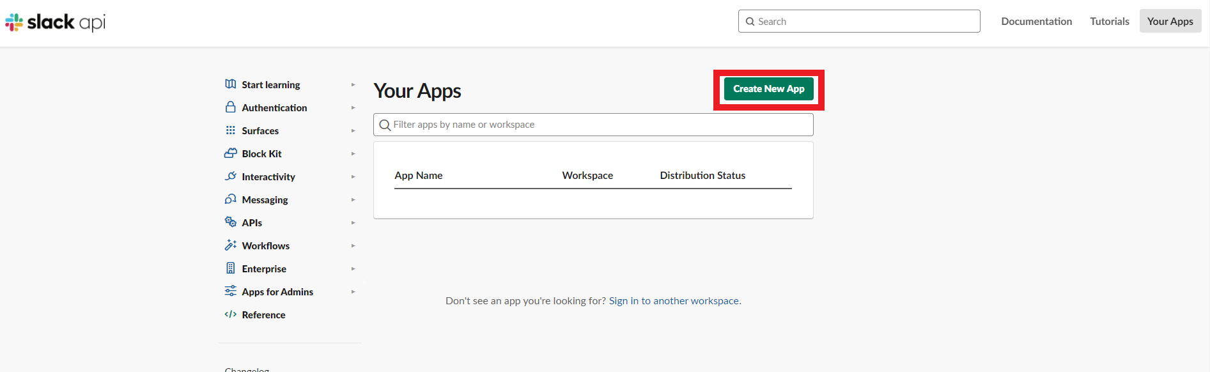Expand the Authentication section arrow

point(353,107)
